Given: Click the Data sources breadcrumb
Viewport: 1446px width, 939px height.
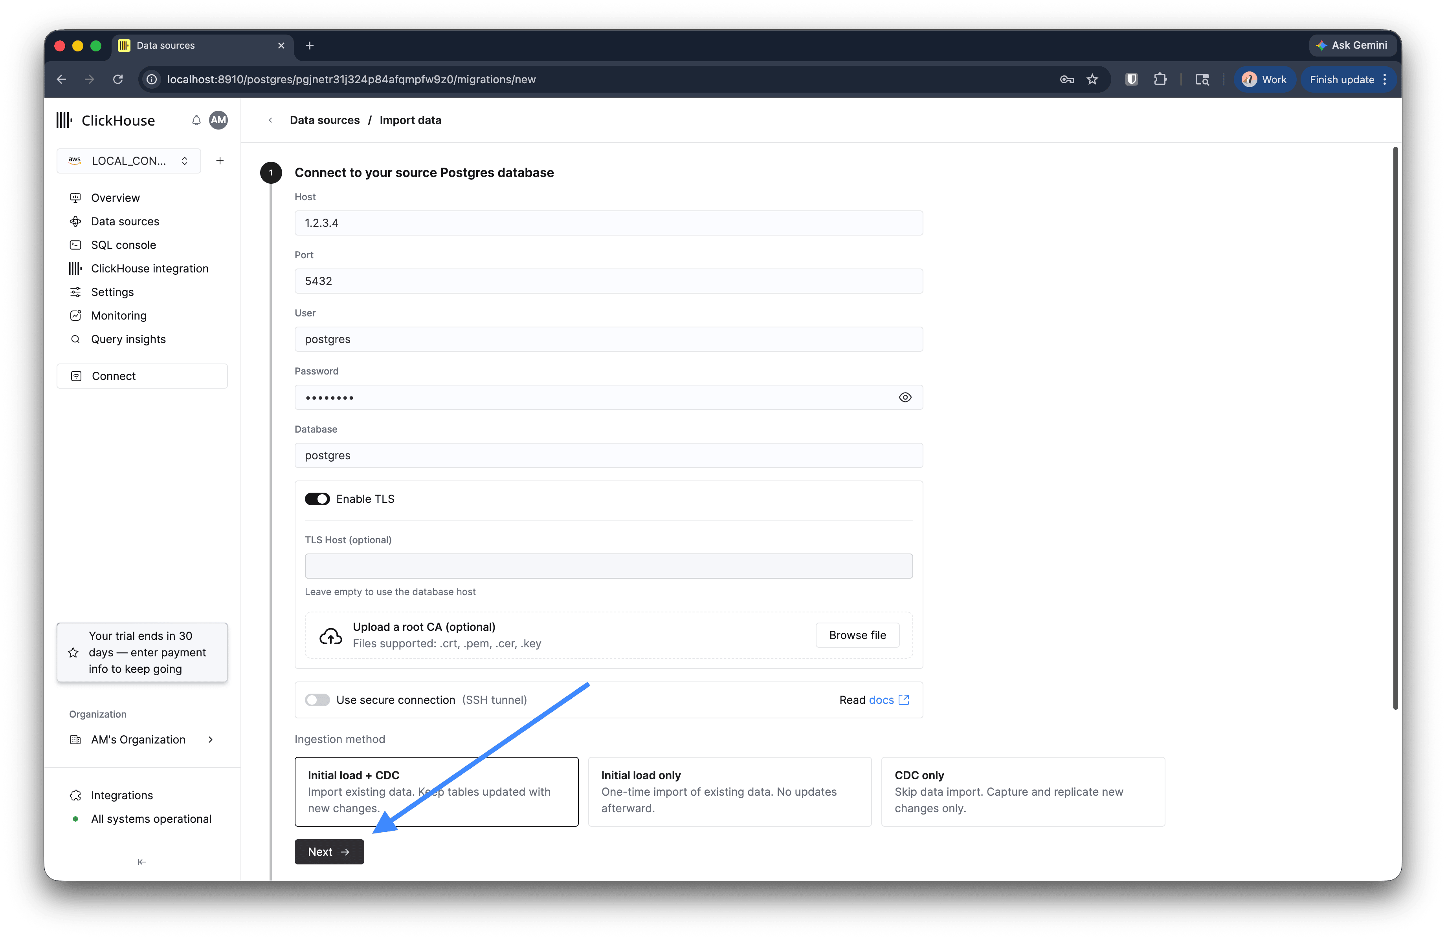Looking at the screenshot, I should click(325, 120).
